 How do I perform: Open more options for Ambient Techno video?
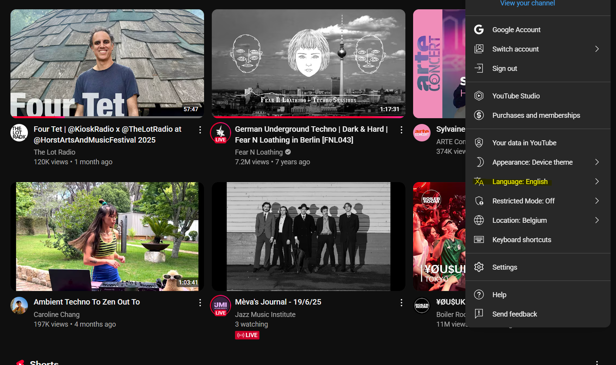pos(200,303)
